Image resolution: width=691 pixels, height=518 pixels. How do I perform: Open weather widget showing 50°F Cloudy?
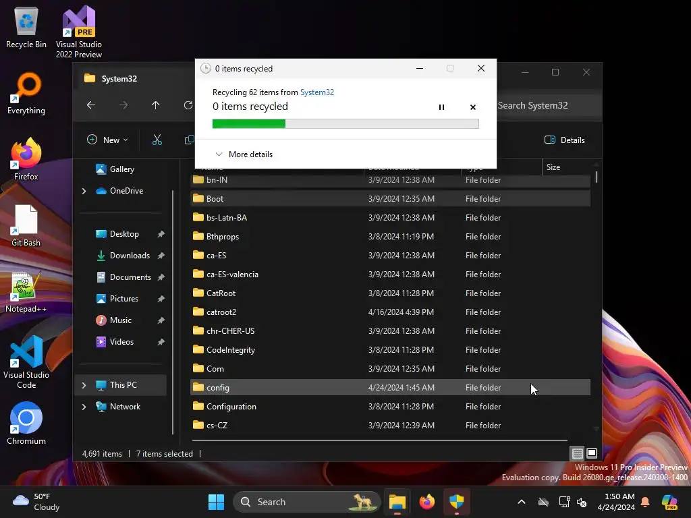tap(36, 502)
